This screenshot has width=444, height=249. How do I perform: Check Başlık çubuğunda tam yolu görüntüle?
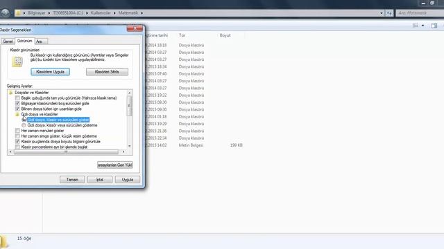tap(17, 98)
